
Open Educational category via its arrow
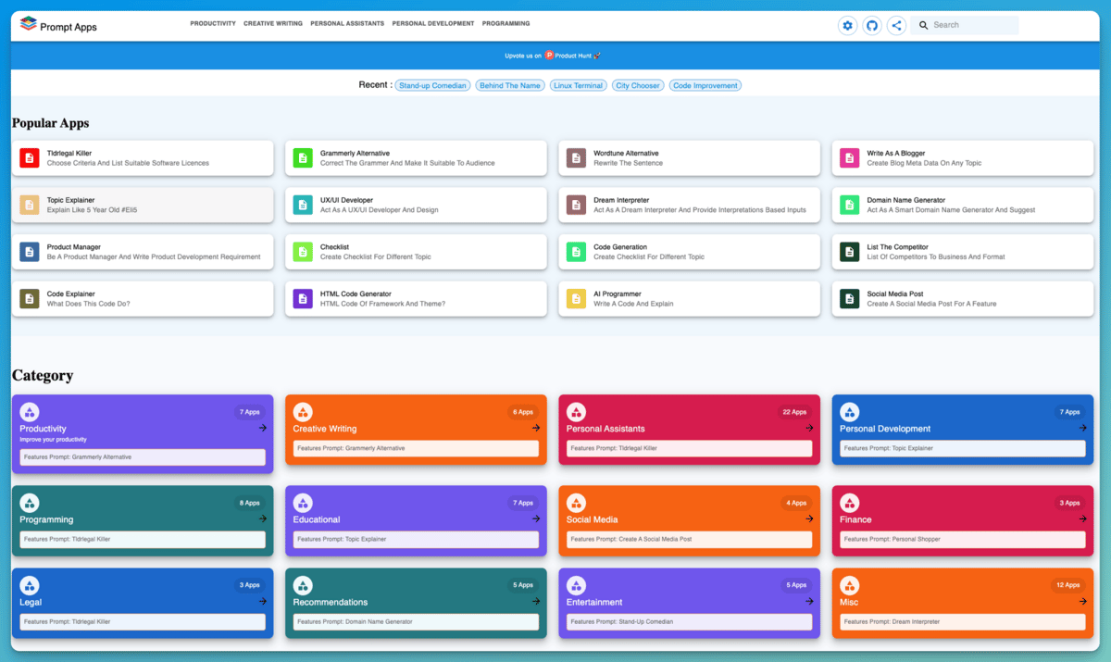536,518
